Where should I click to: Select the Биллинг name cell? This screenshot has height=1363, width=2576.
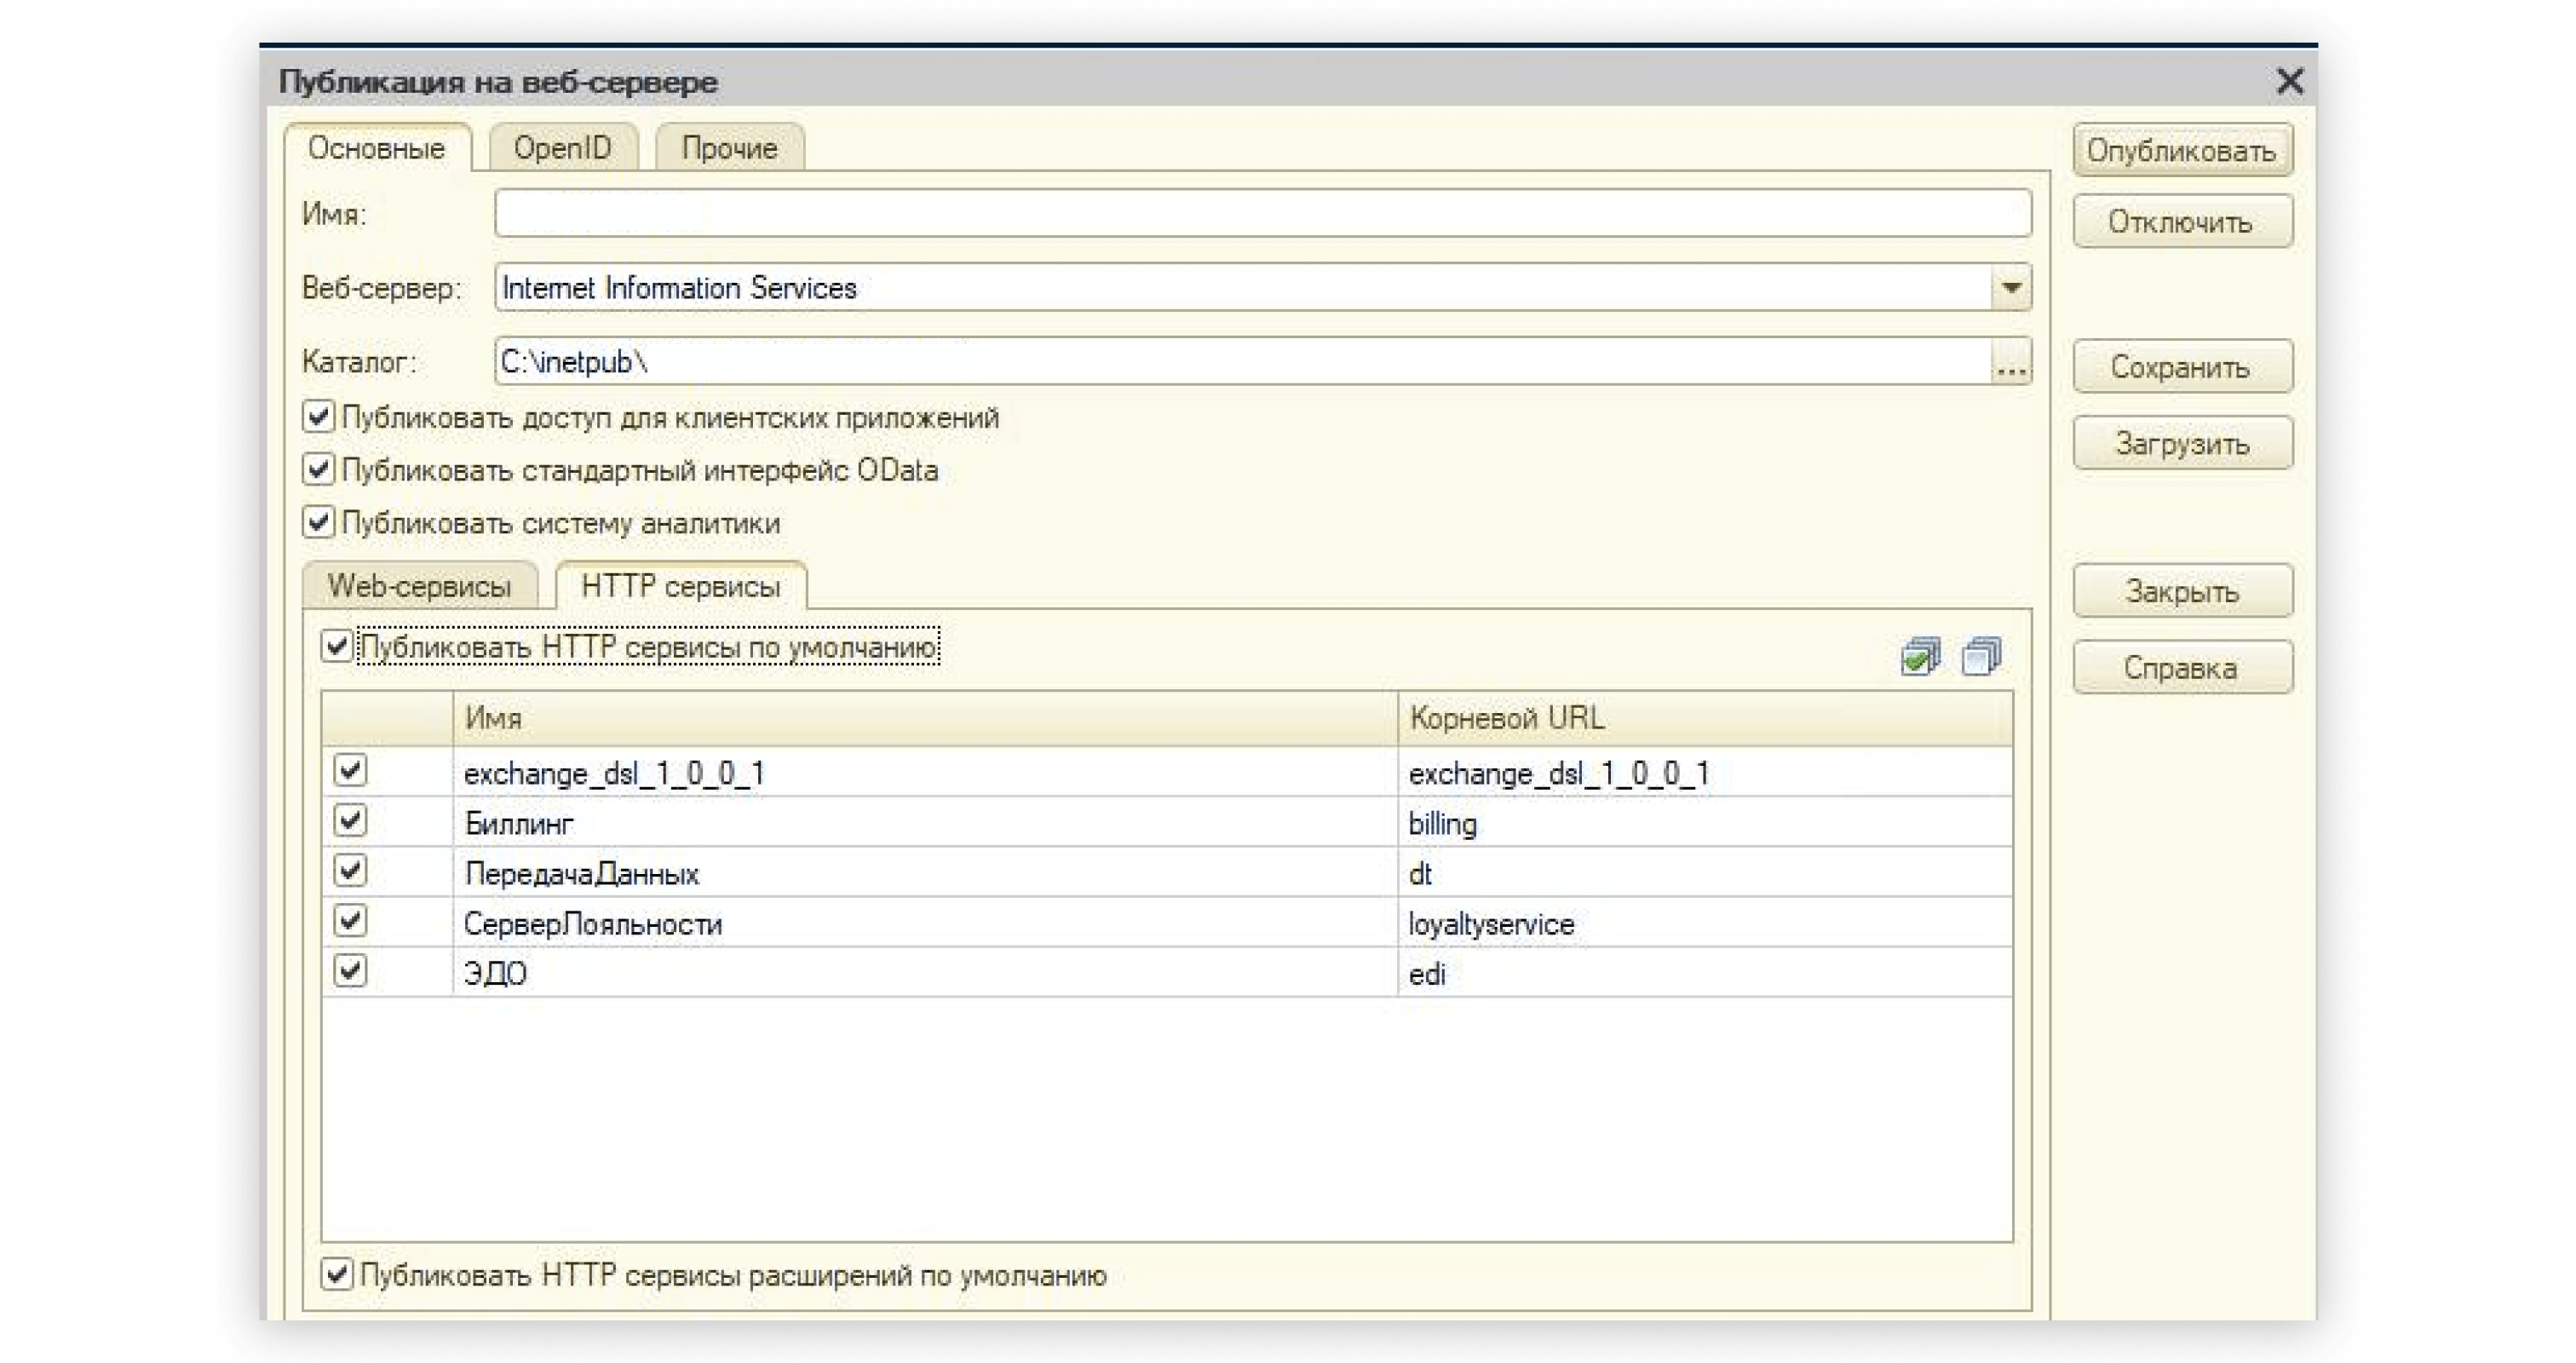tap(925, 822)
